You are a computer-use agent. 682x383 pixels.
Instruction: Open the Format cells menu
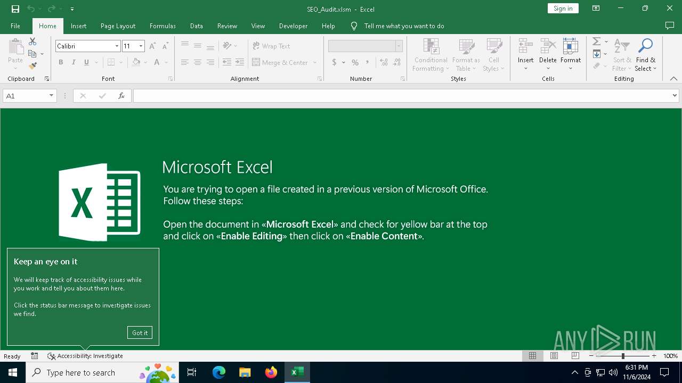571,55
